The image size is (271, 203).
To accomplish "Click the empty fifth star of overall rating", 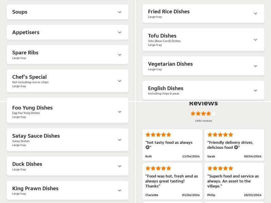I will (x=214, y=114).
